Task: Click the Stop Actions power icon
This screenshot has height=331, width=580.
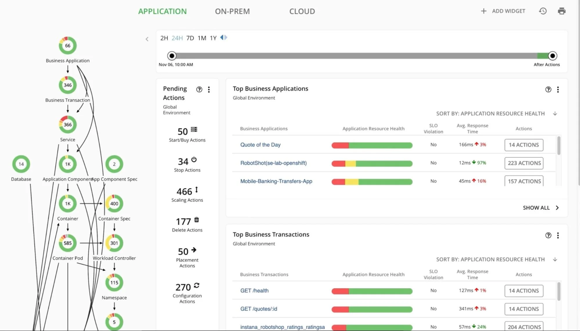Action: click(194, 159)
